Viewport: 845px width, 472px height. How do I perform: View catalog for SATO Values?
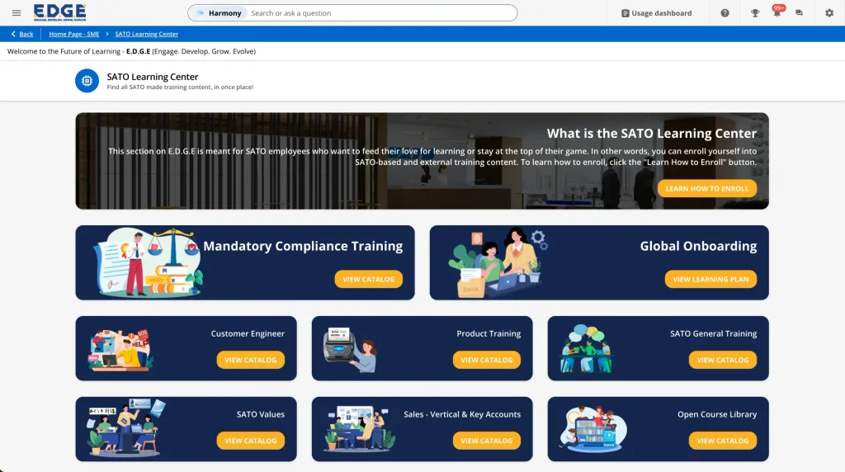(x=251, y=441)
